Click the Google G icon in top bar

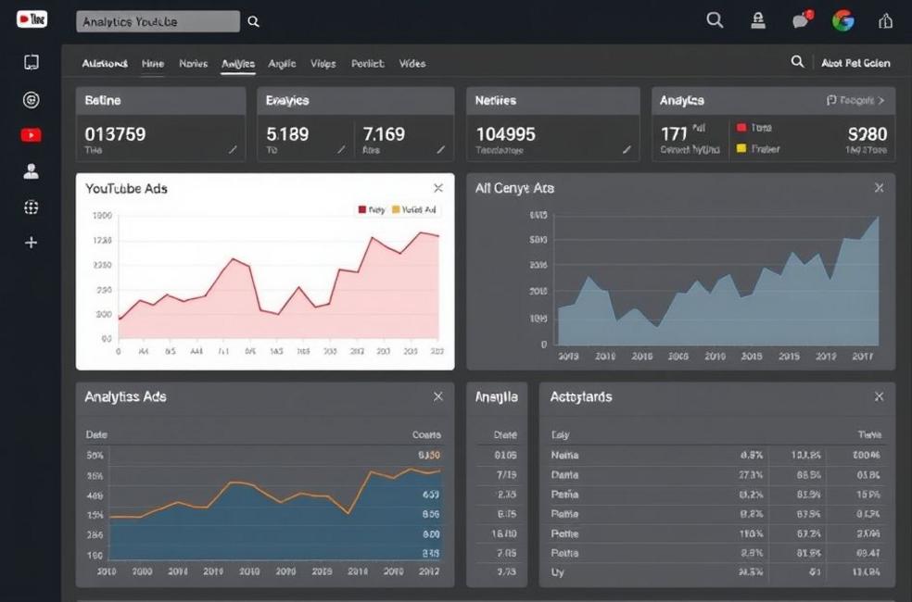[x=842, y=20]
